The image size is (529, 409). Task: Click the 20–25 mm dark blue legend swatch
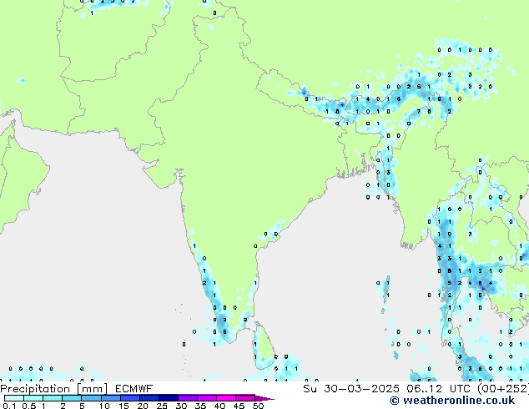tap(149, 398)
